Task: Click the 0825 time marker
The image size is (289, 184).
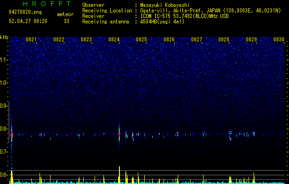Action: [142, 40]
